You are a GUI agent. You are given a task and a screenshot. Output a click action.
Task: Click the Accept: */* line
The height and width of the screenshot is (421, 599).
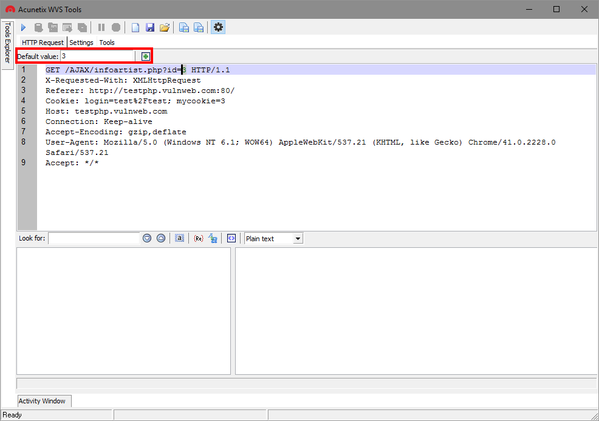coord(72,163)
